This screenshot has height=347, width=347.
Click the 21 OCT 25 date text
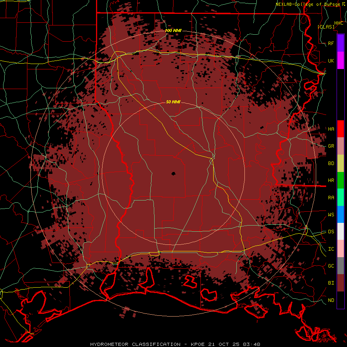(224, 344)
